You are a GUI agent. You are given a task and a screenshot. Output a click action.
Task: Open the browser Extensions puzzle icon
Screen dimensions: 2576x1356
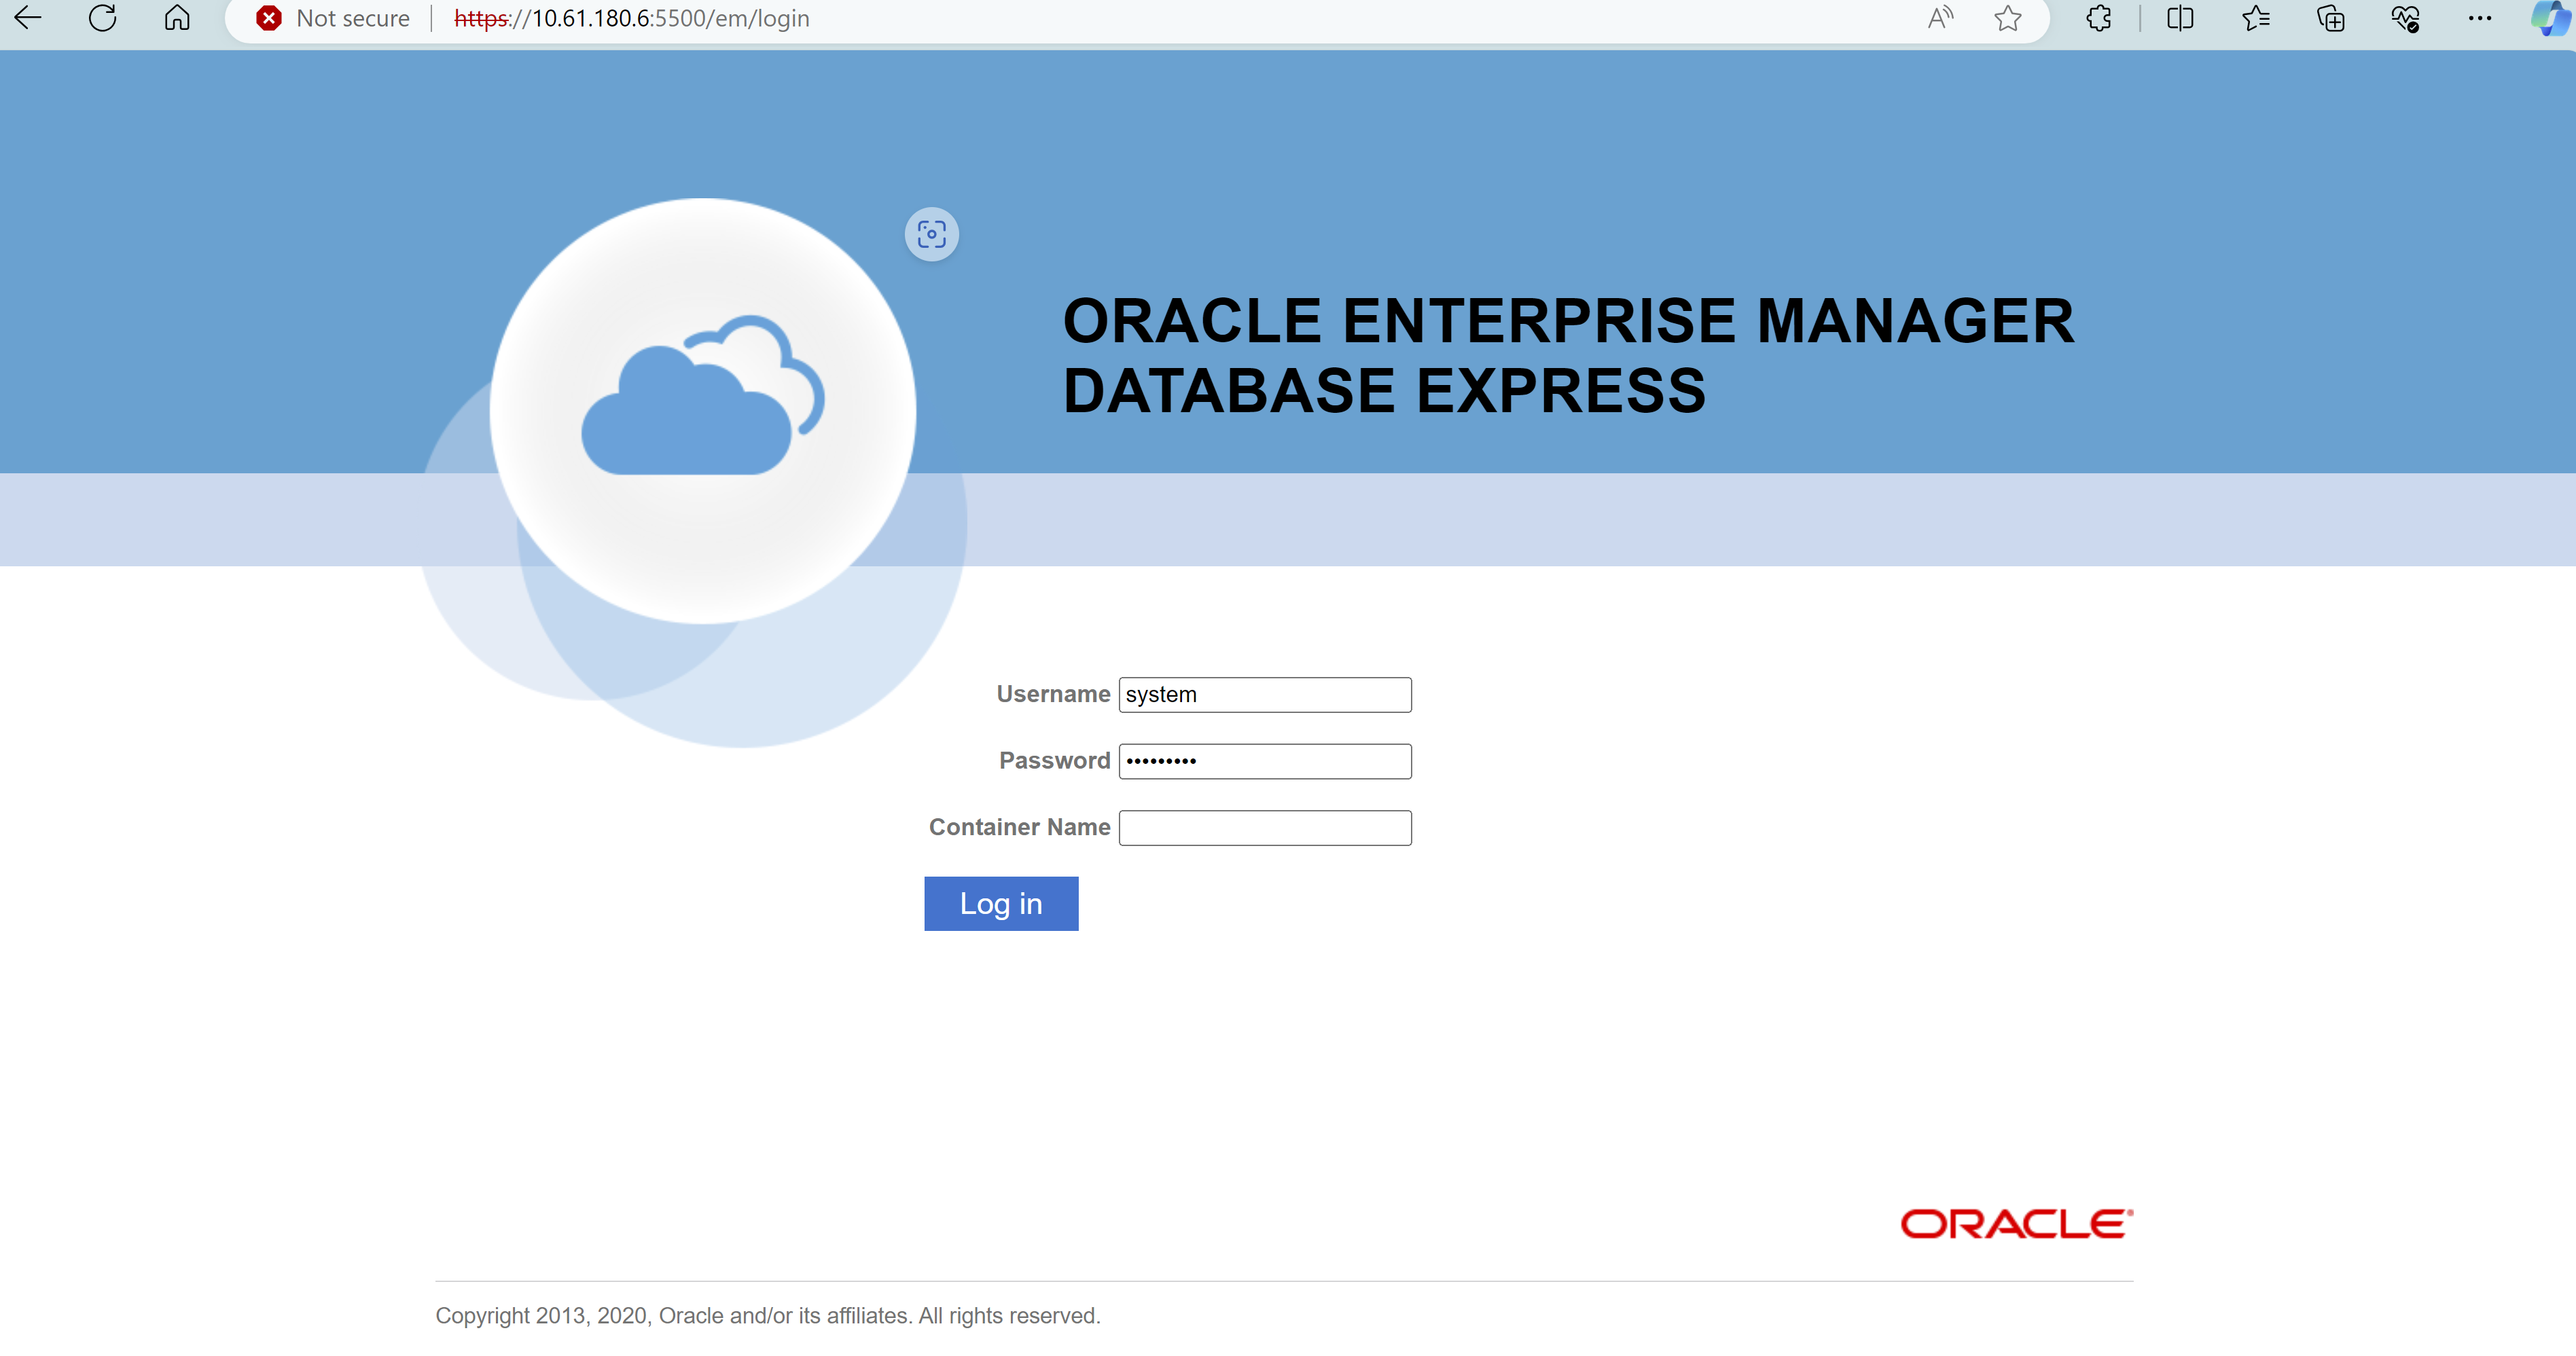click(2099, 18)
